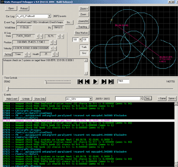Click the grid width field
178x167 pixels.
(76, 40)
